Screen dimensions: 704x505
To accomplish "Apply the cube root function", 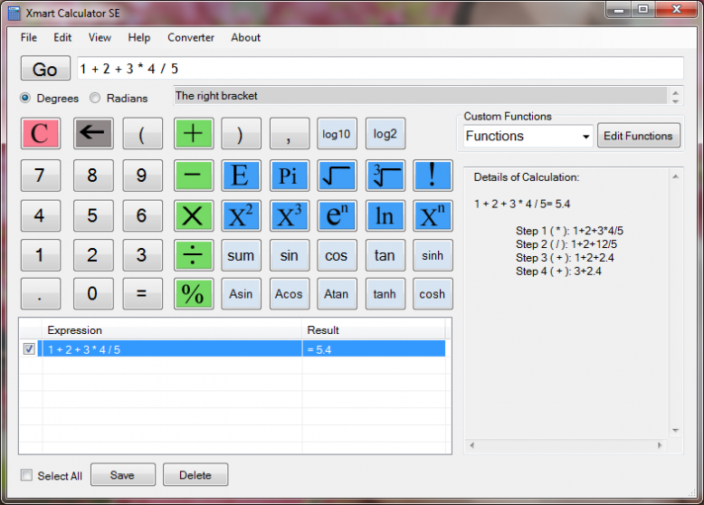I will coord(385,175).
